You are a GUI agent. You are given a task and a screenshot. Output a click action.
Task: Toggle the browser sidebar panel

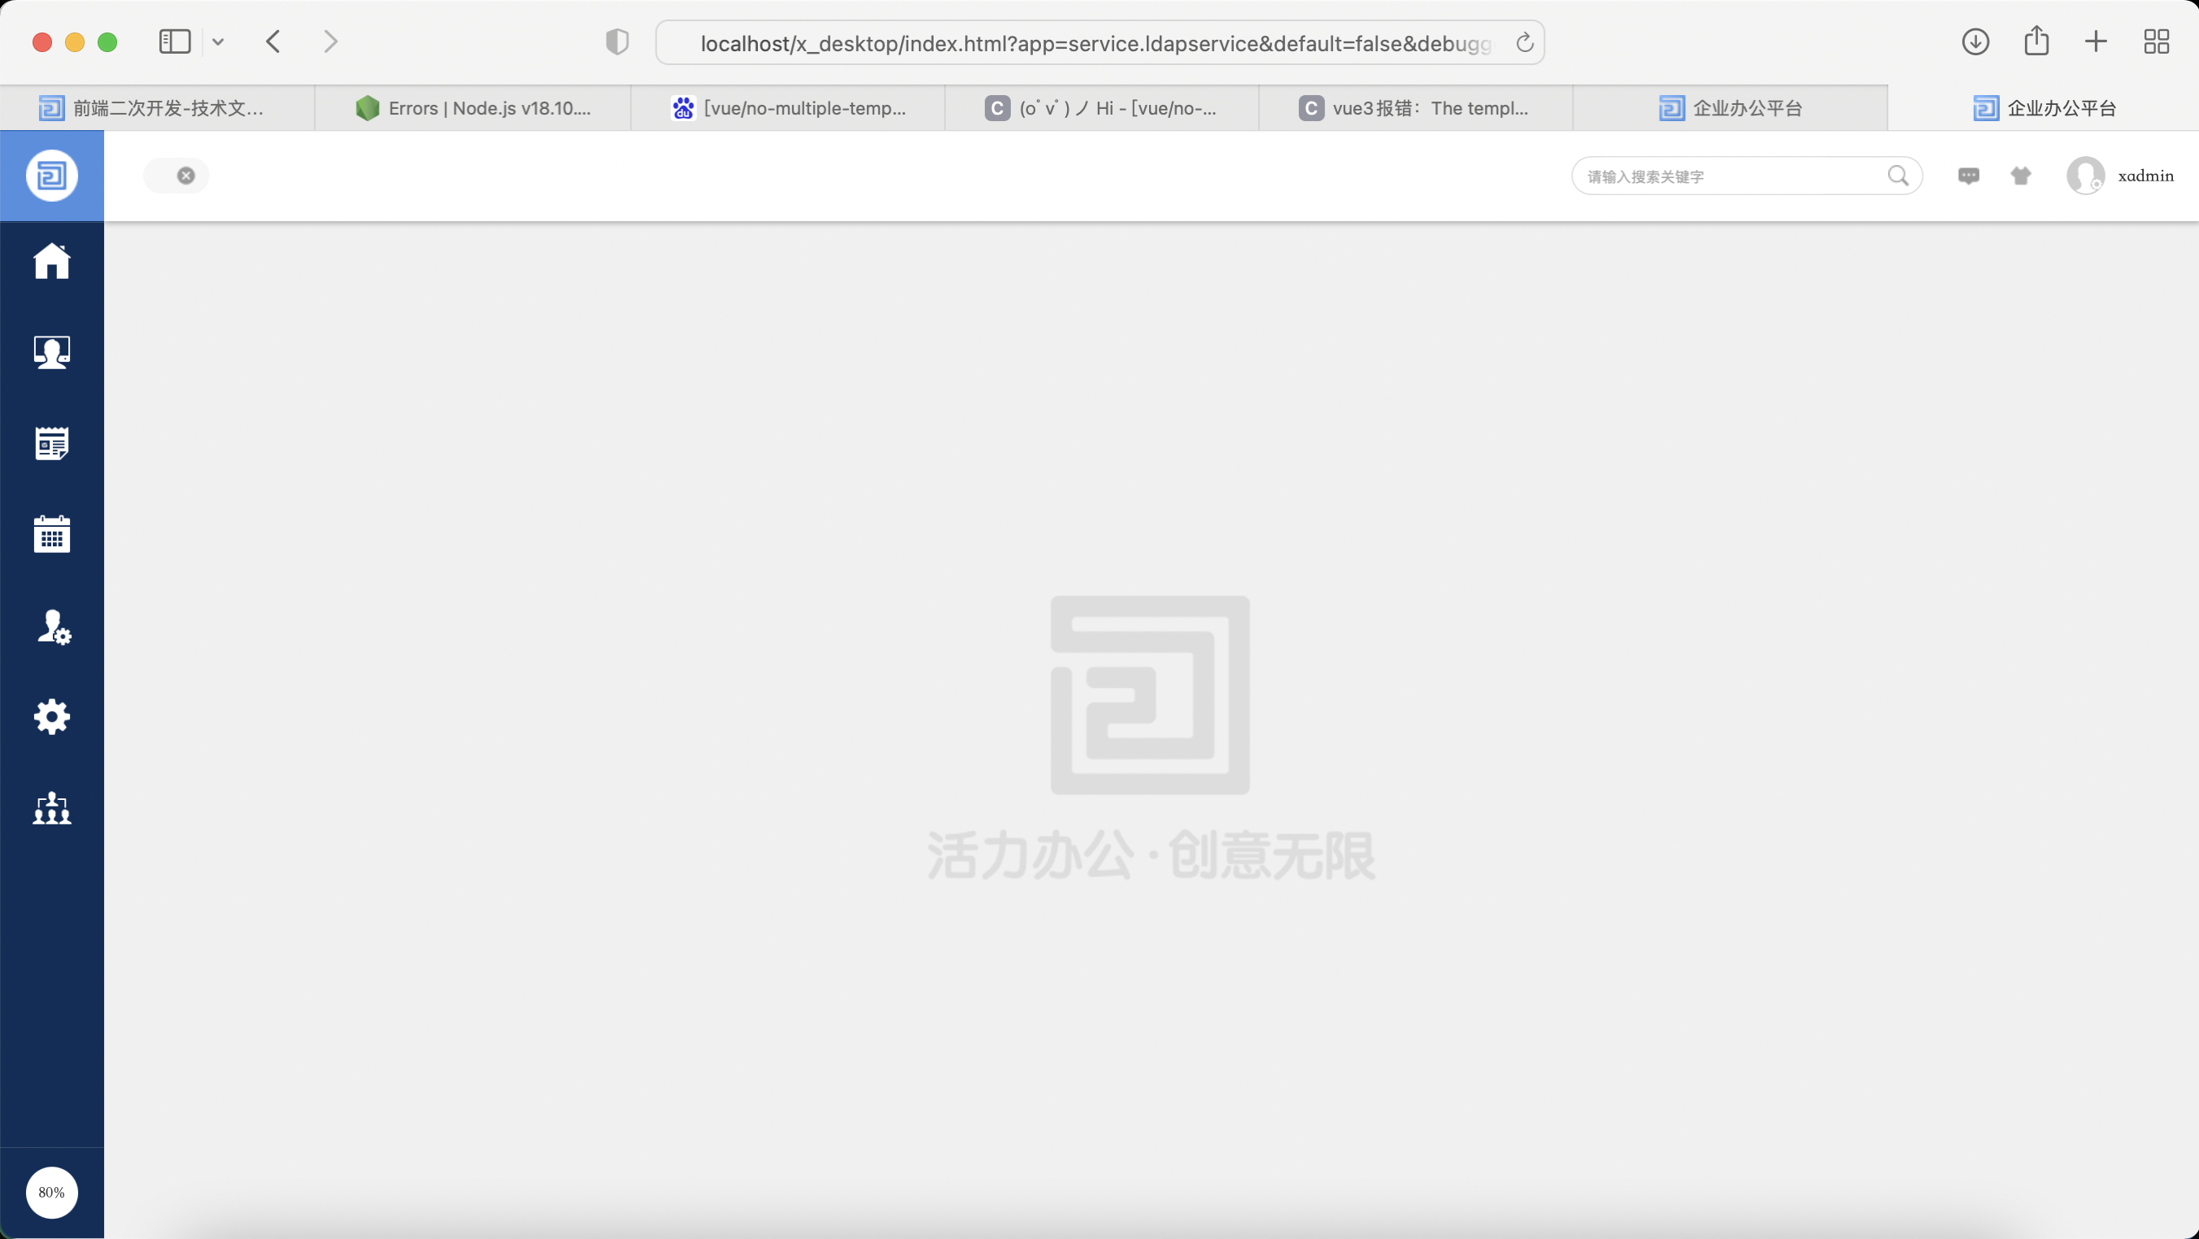(x=174, y=41)
